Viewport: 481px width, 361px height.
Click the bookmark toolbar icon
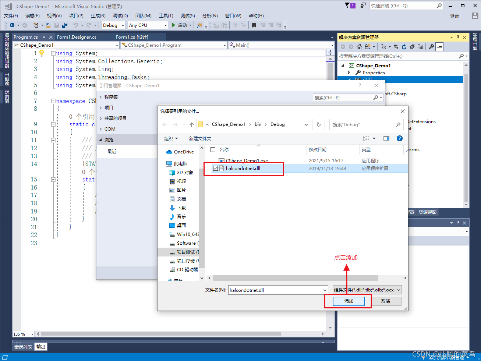tap(254, 25)
